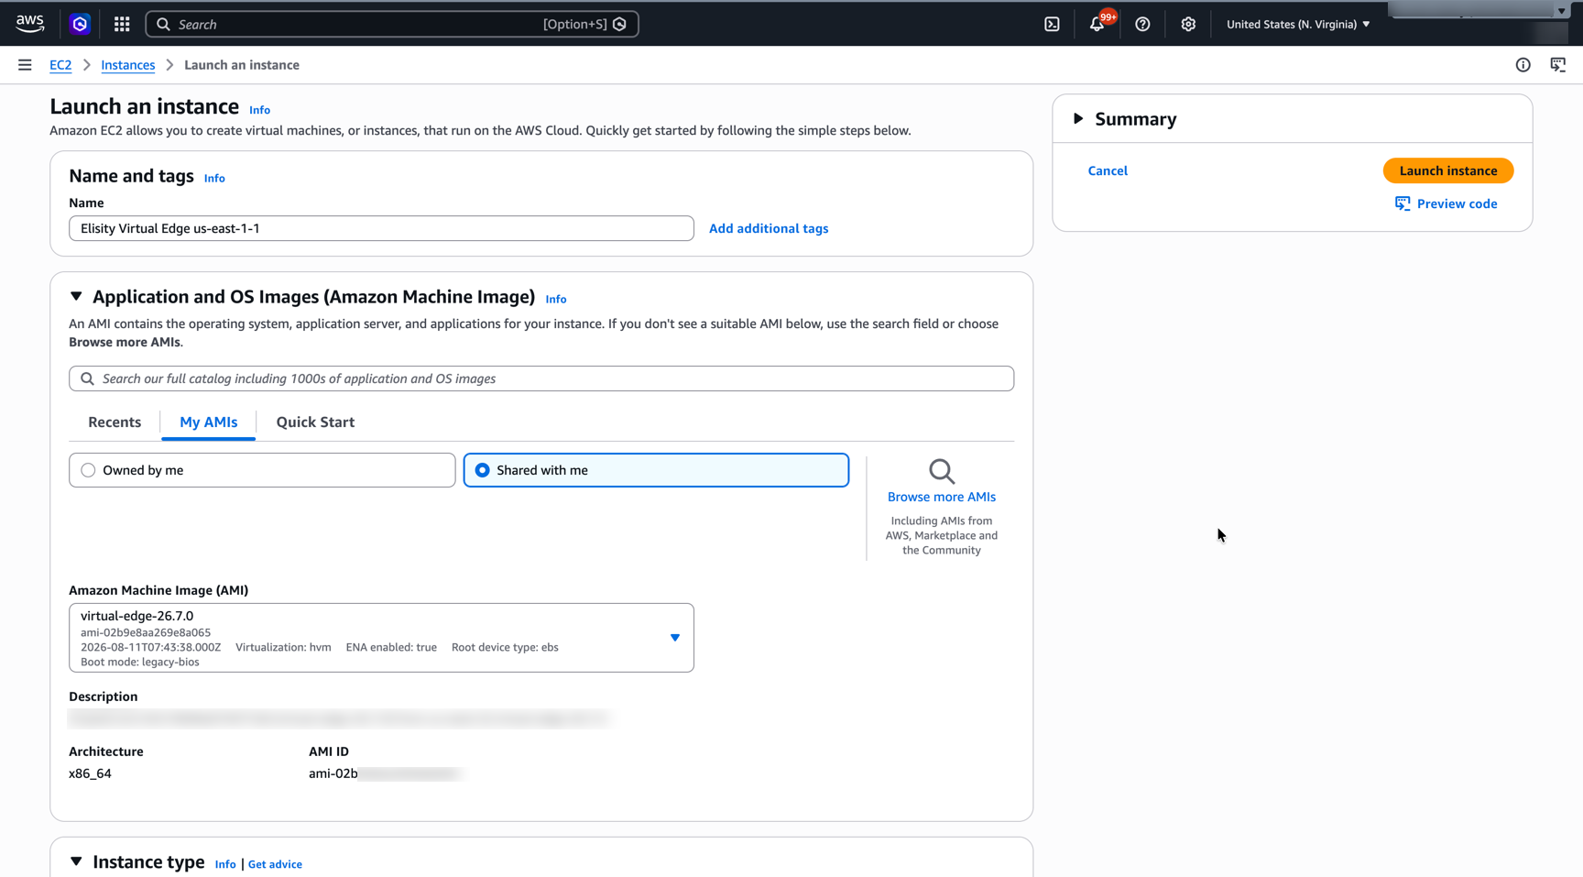Click the instance Name input field

381,228
